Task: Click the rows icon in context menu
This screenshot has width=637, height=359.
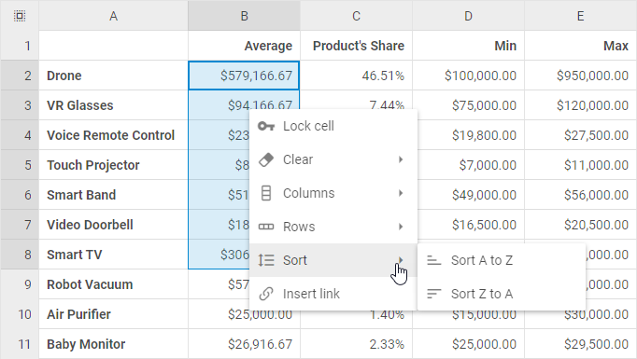Action: (266, 227)
